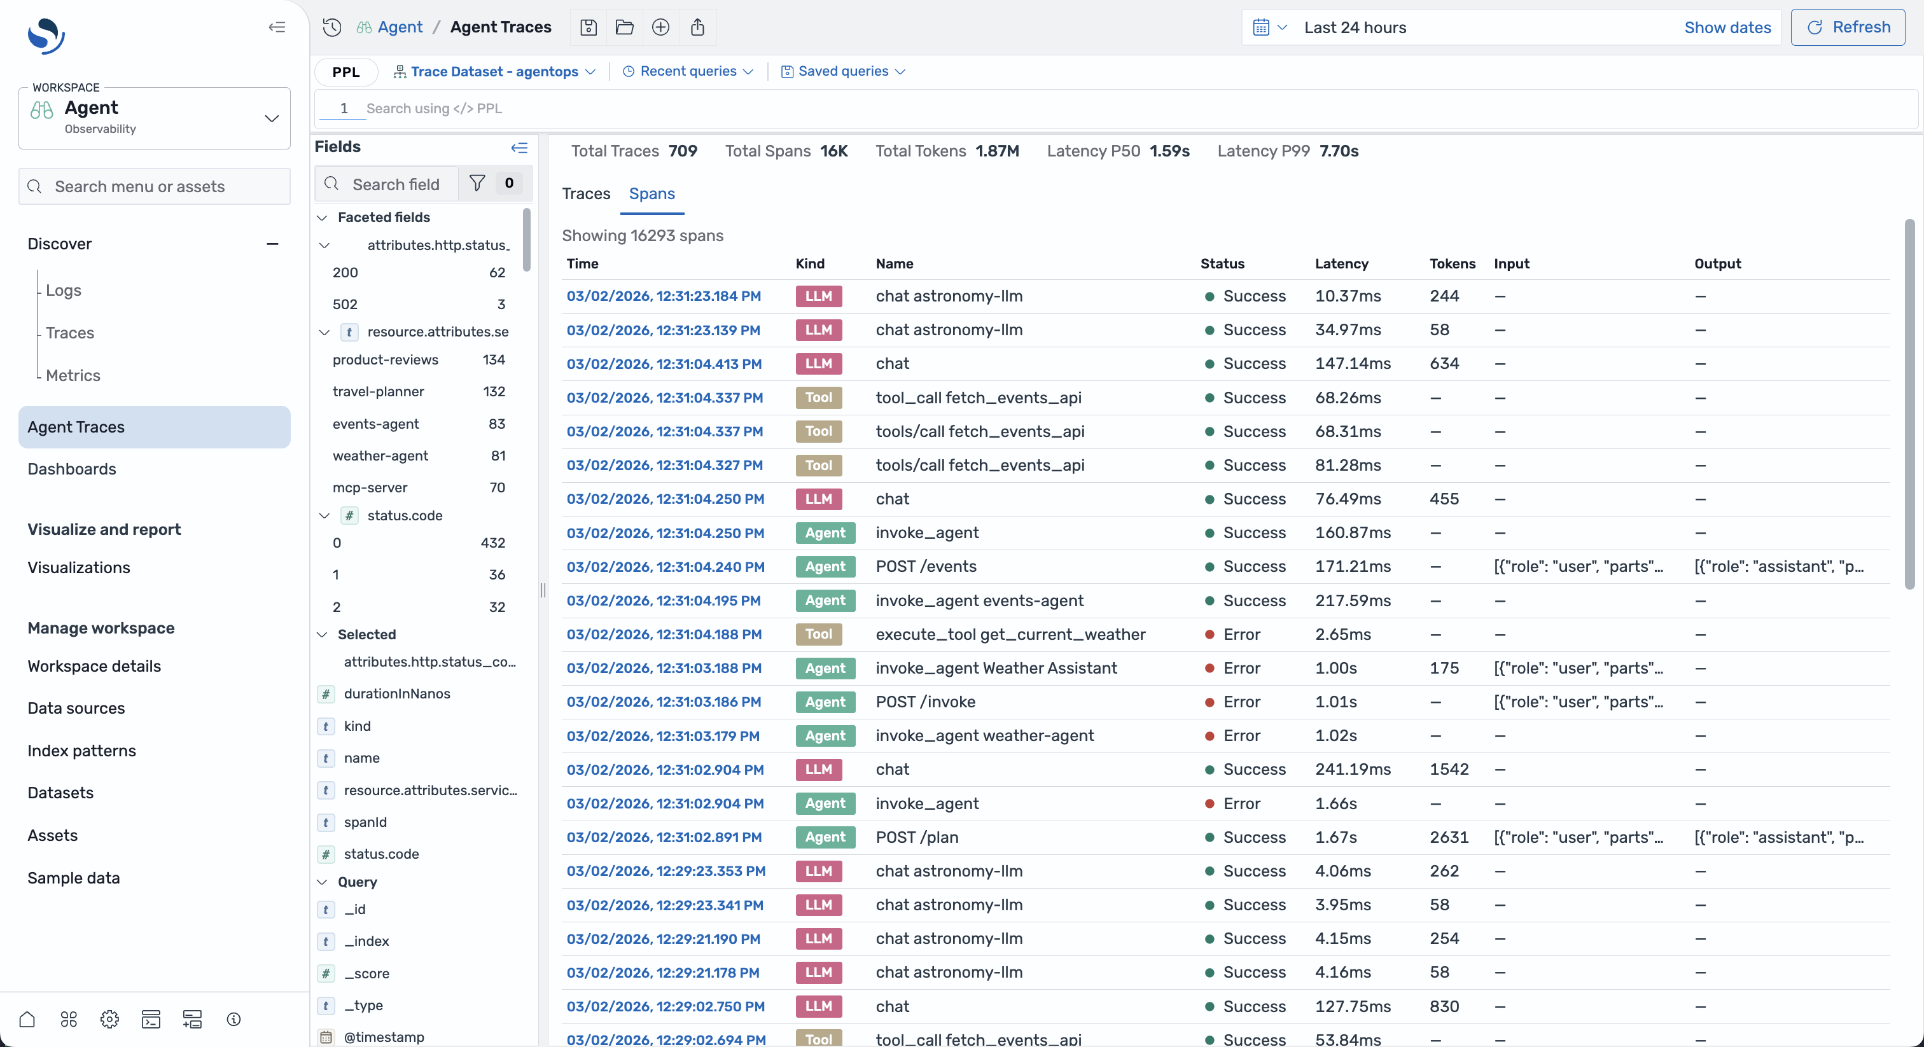Open field filter options beside the field search box
Image resolution: width=1924 pixels, height=1047 pixels.
click(x=477, y=184)
